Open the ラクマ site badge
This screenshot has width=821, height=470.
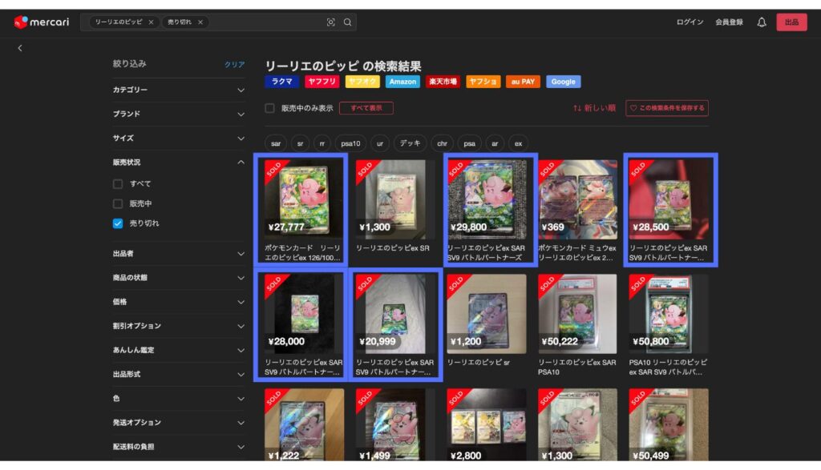[x=281, y=82]
